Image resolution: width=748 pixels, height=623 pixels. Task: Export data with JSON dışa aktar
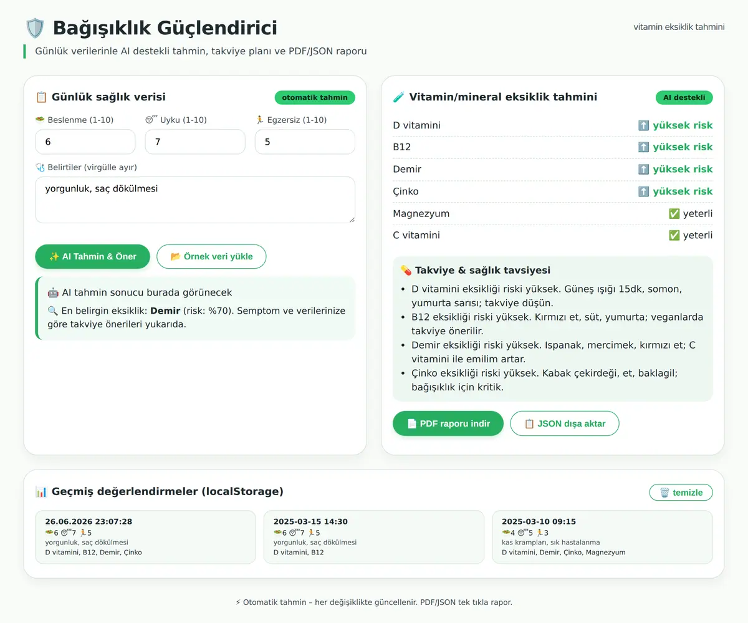[565, 423]
